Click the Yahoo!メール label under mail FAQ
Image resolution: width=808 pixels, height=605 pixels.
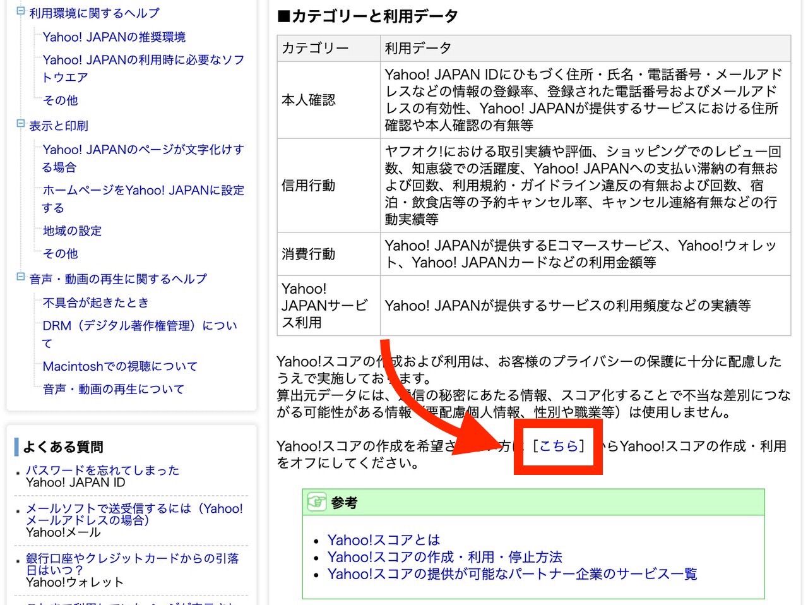pos(63,532)
